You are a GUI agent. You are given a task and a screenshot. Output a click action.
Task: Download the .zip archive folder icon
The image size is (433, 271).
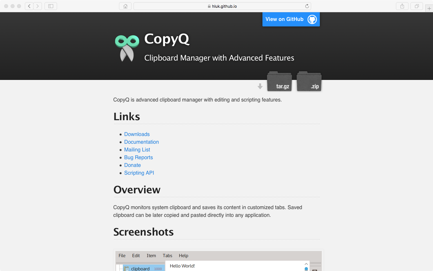point(309,82)
